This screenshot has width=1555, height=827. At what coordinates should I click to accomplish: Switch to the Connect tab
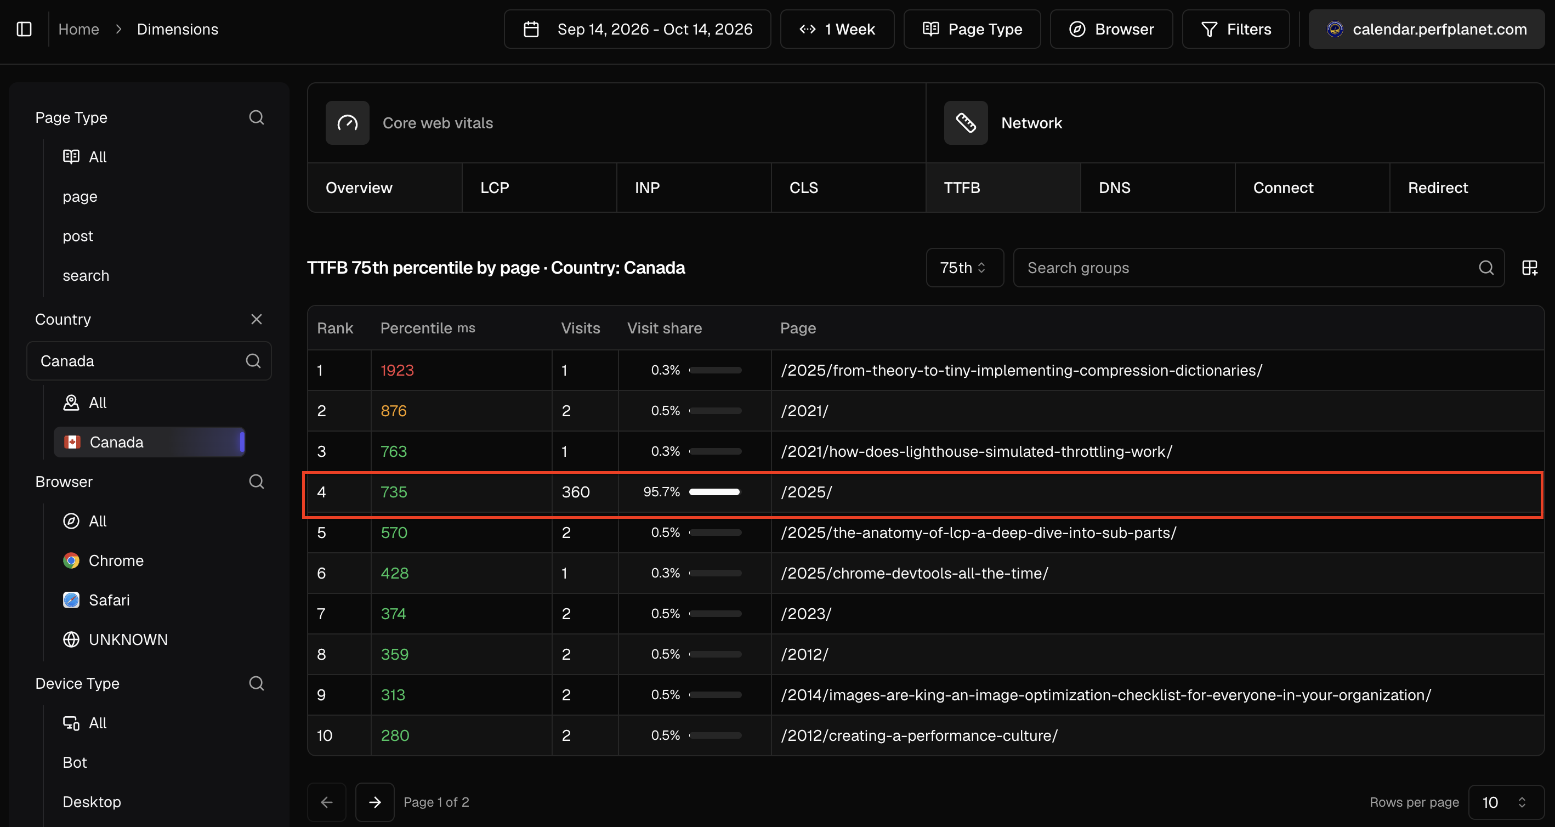pyautogui.click(x=1312, y=188)
